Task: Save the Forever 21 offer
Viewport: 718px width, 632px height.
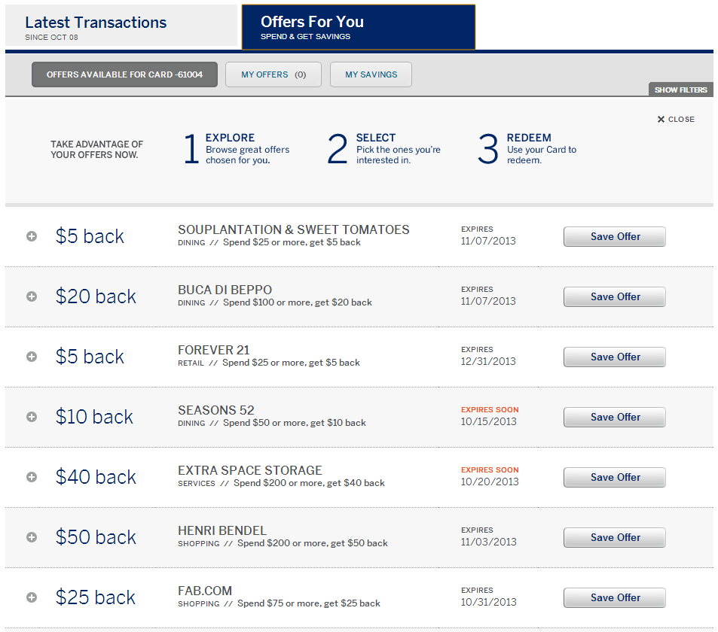Action: 615,357
